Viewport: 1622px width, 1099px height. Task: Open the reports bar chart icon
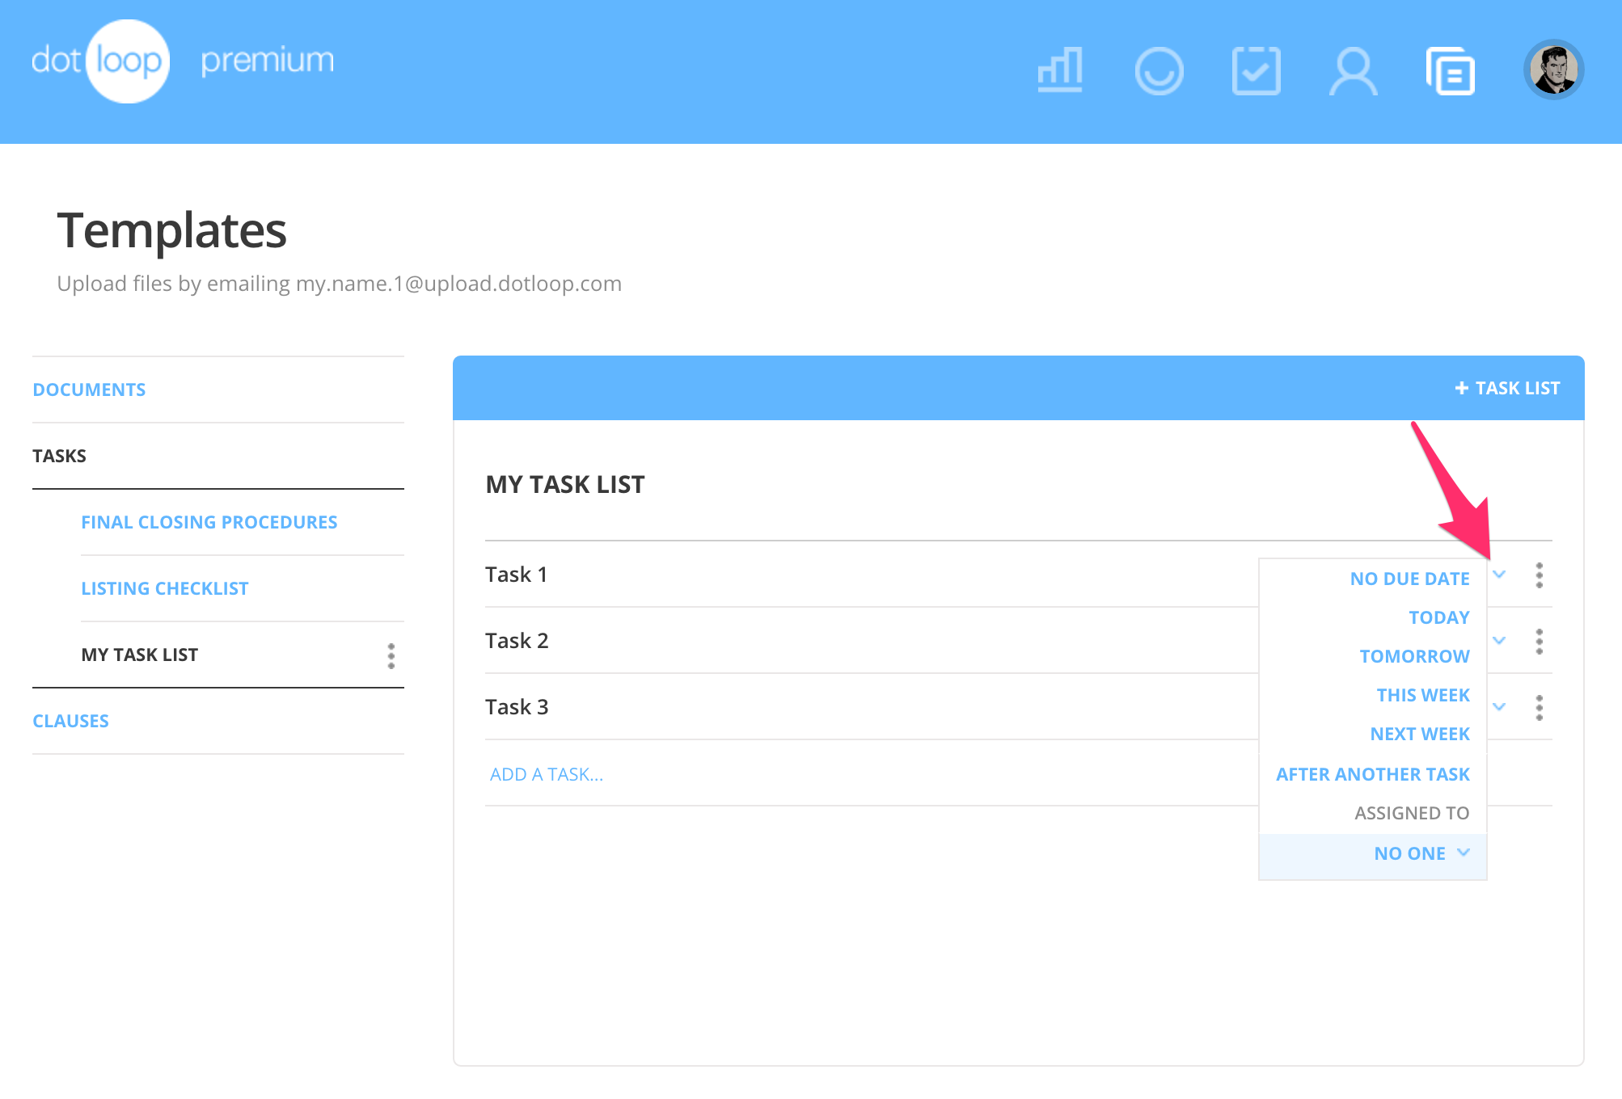click(1060, 70)
